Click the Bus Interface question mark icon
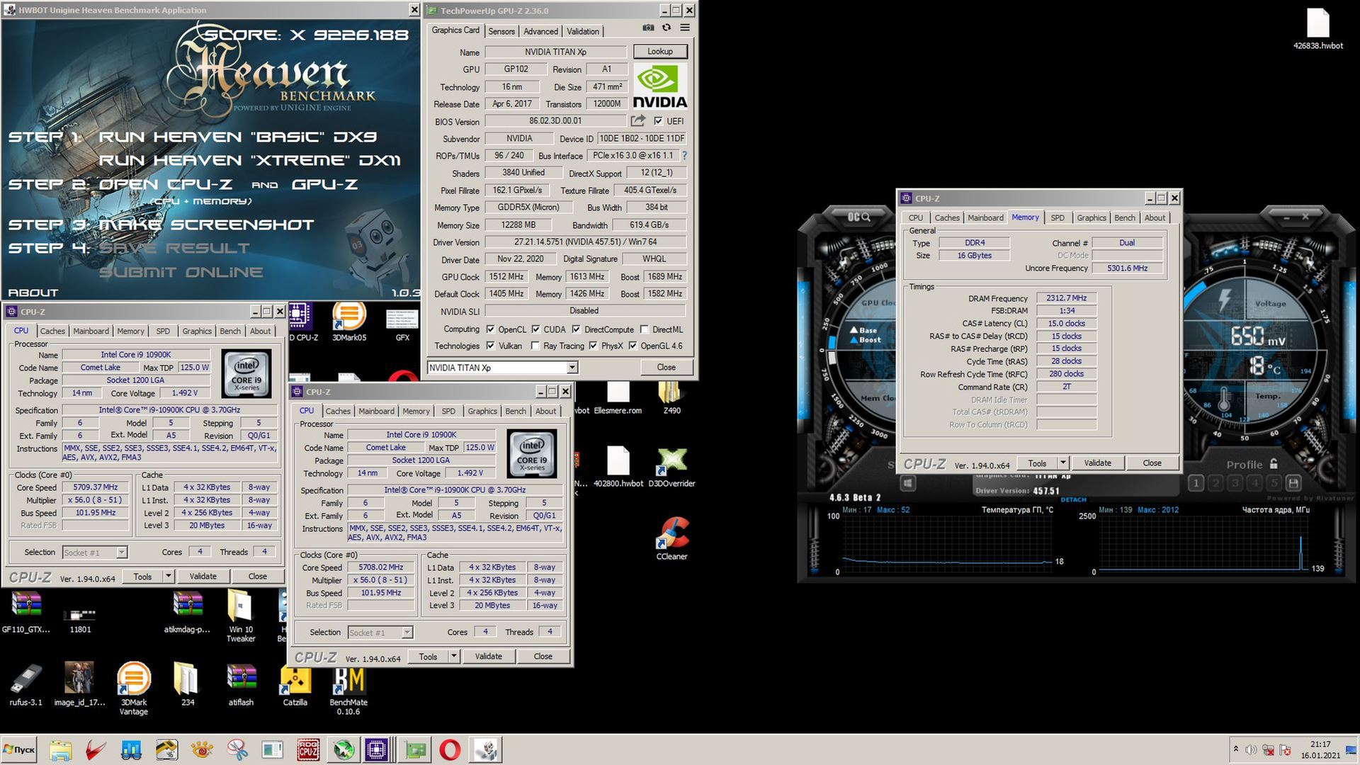This screenshot has height=765, width=1360. click(x=684, y=155)
